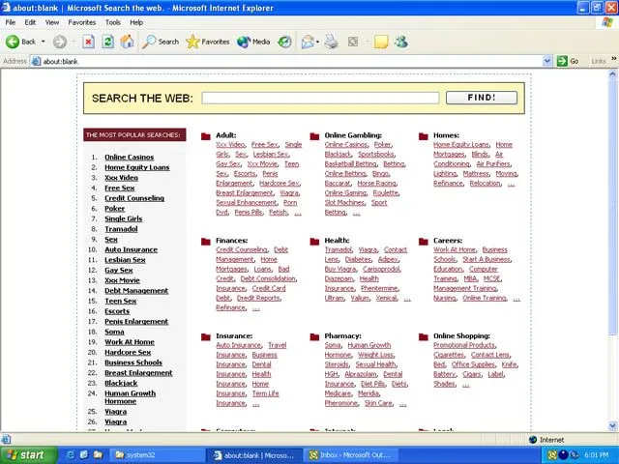Click the taskbar clock showing 6:01 PM
The image size is (619, 464).
pyautogui.click(x=597, y=455)
